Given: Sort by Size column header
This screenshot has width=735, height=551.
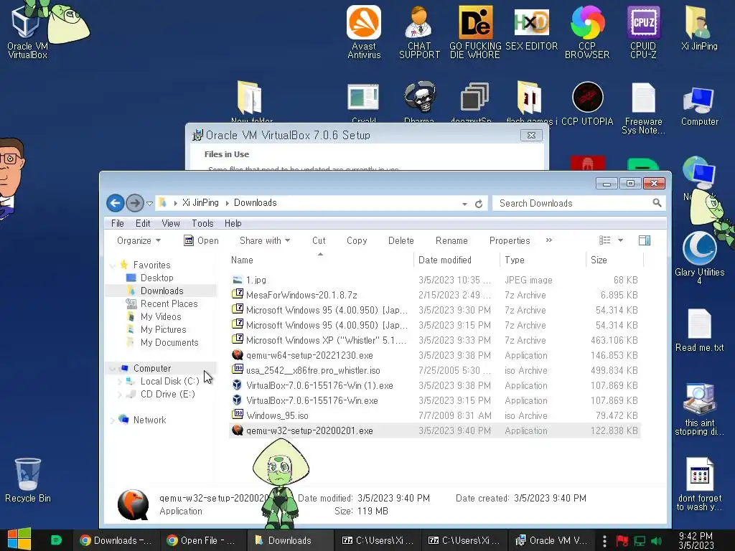Looking at the screenshot, I should (614, 260).
